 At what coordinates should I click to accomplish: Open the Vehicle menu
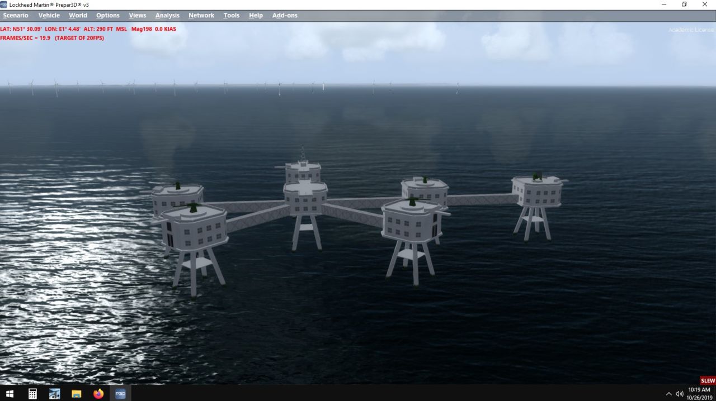pos(49,16)
